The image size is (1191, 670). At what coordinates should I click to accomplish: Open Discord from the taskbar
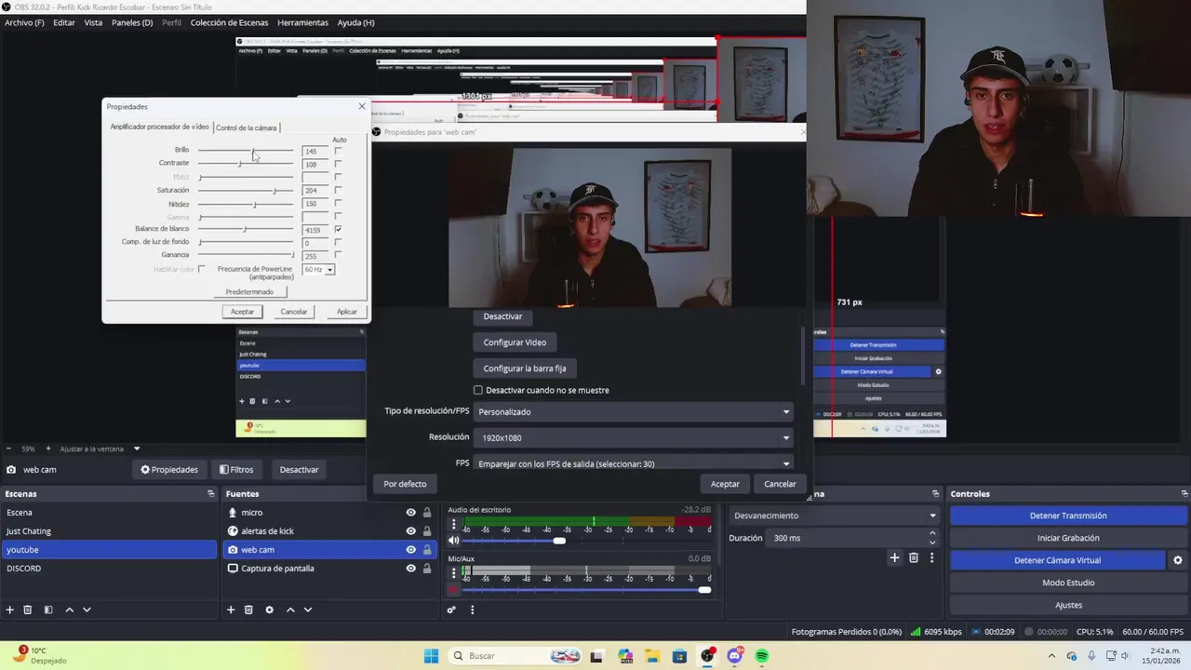735,656
